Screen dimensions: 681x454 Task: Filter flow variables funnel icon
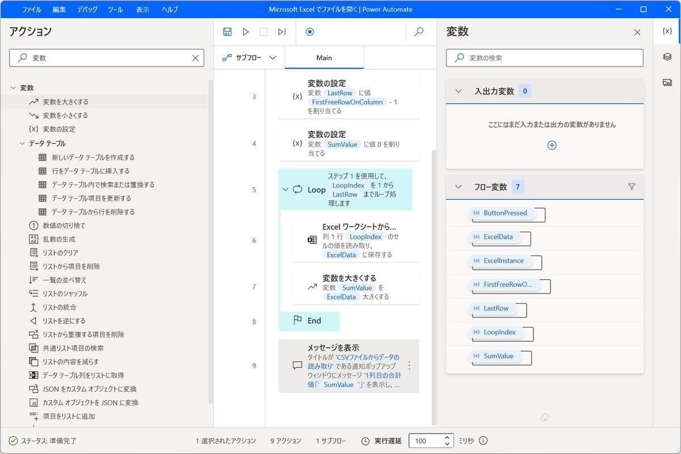point(632,186)
